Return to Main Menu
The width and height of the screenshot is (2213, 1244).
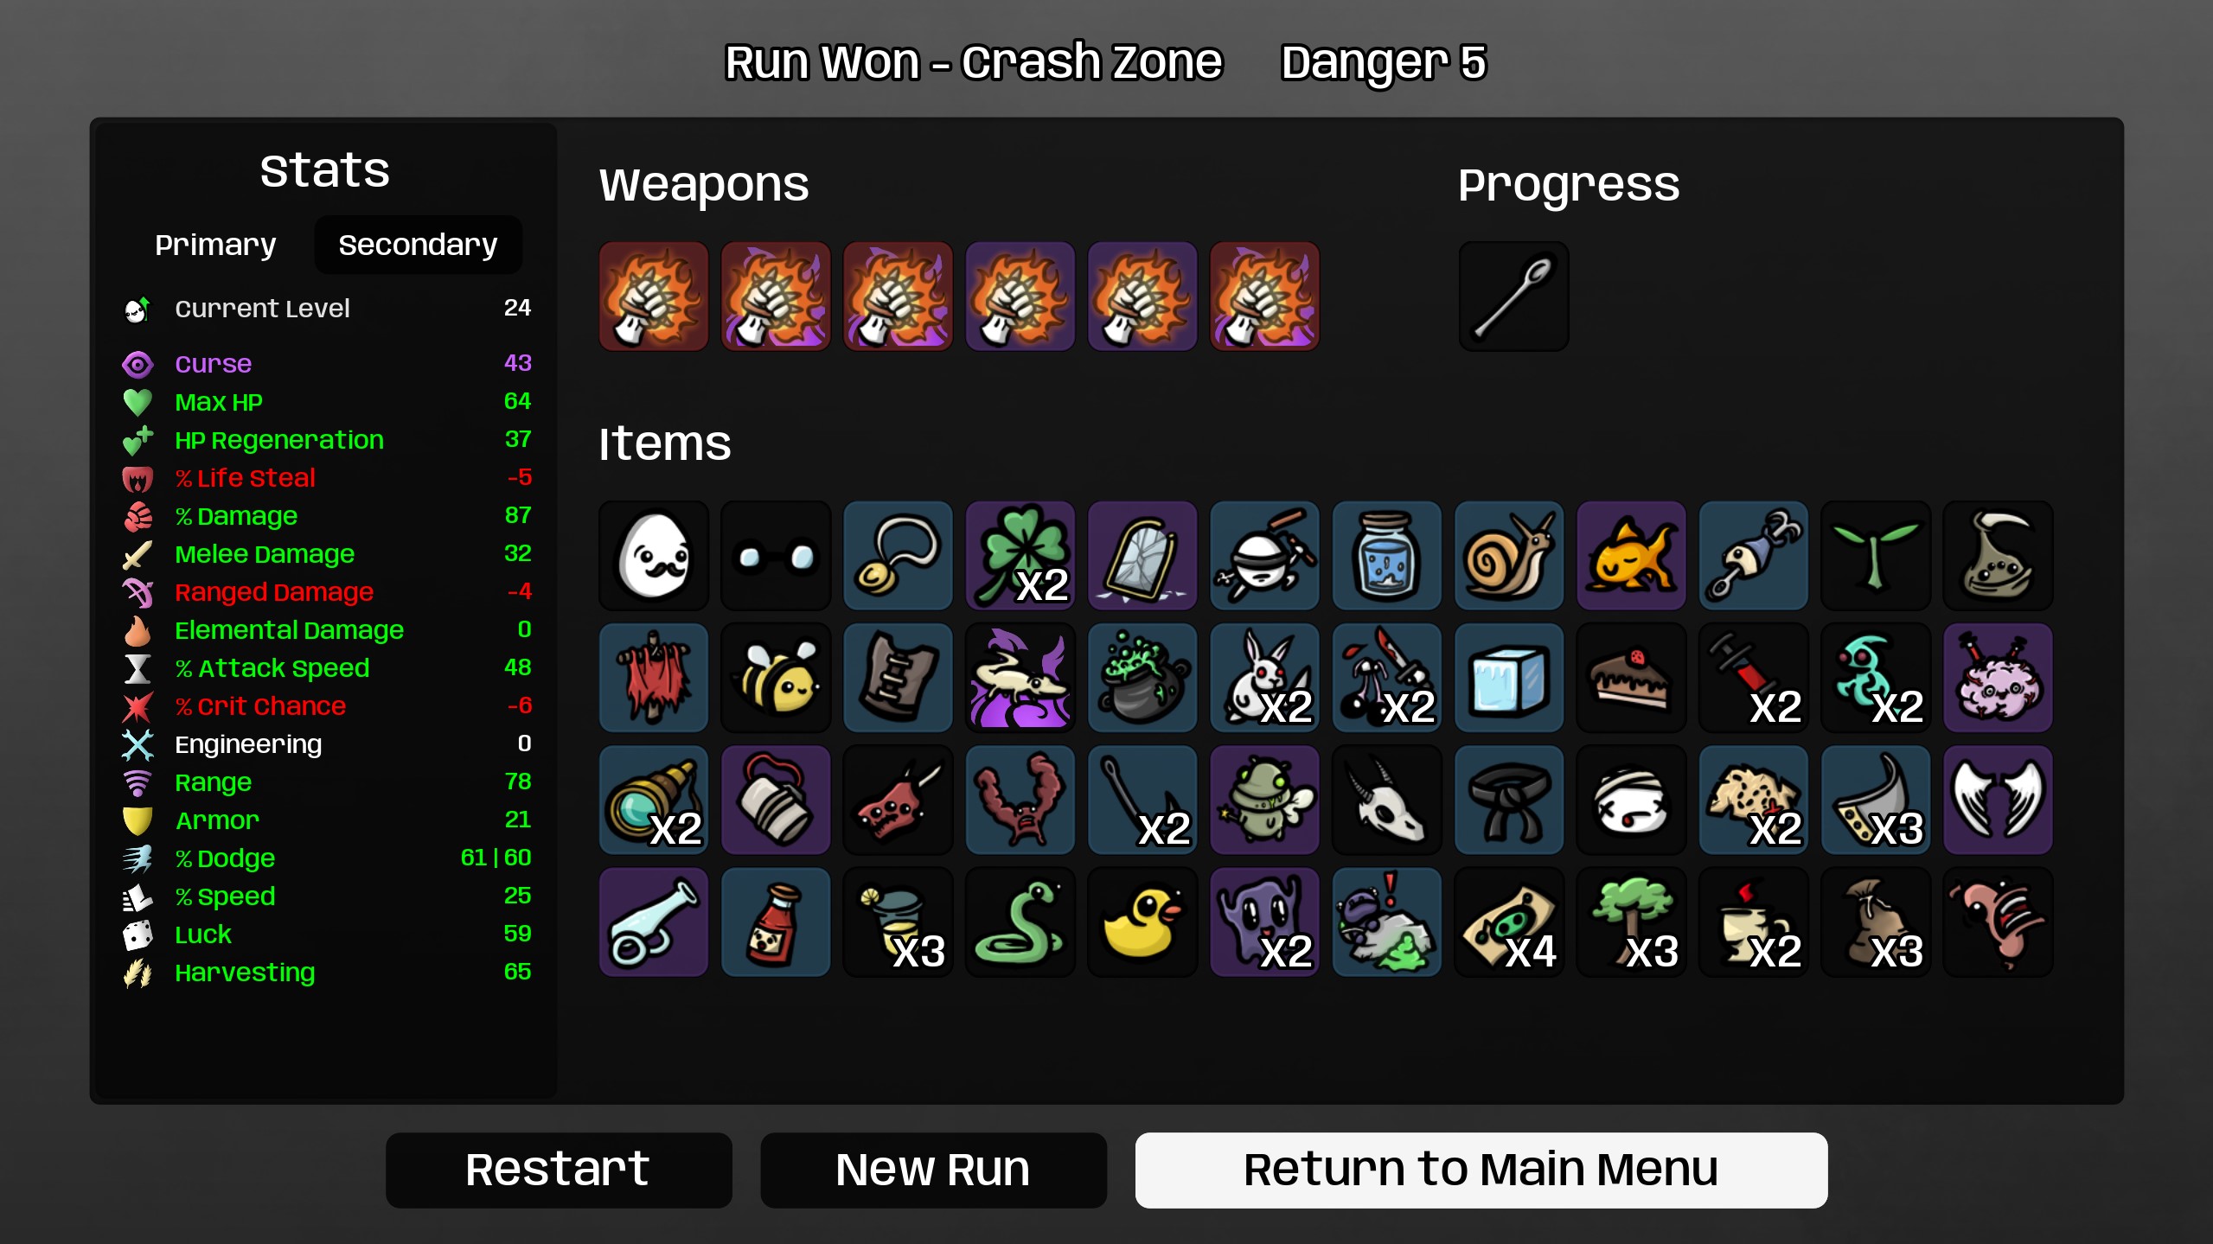(1481, 1170)
